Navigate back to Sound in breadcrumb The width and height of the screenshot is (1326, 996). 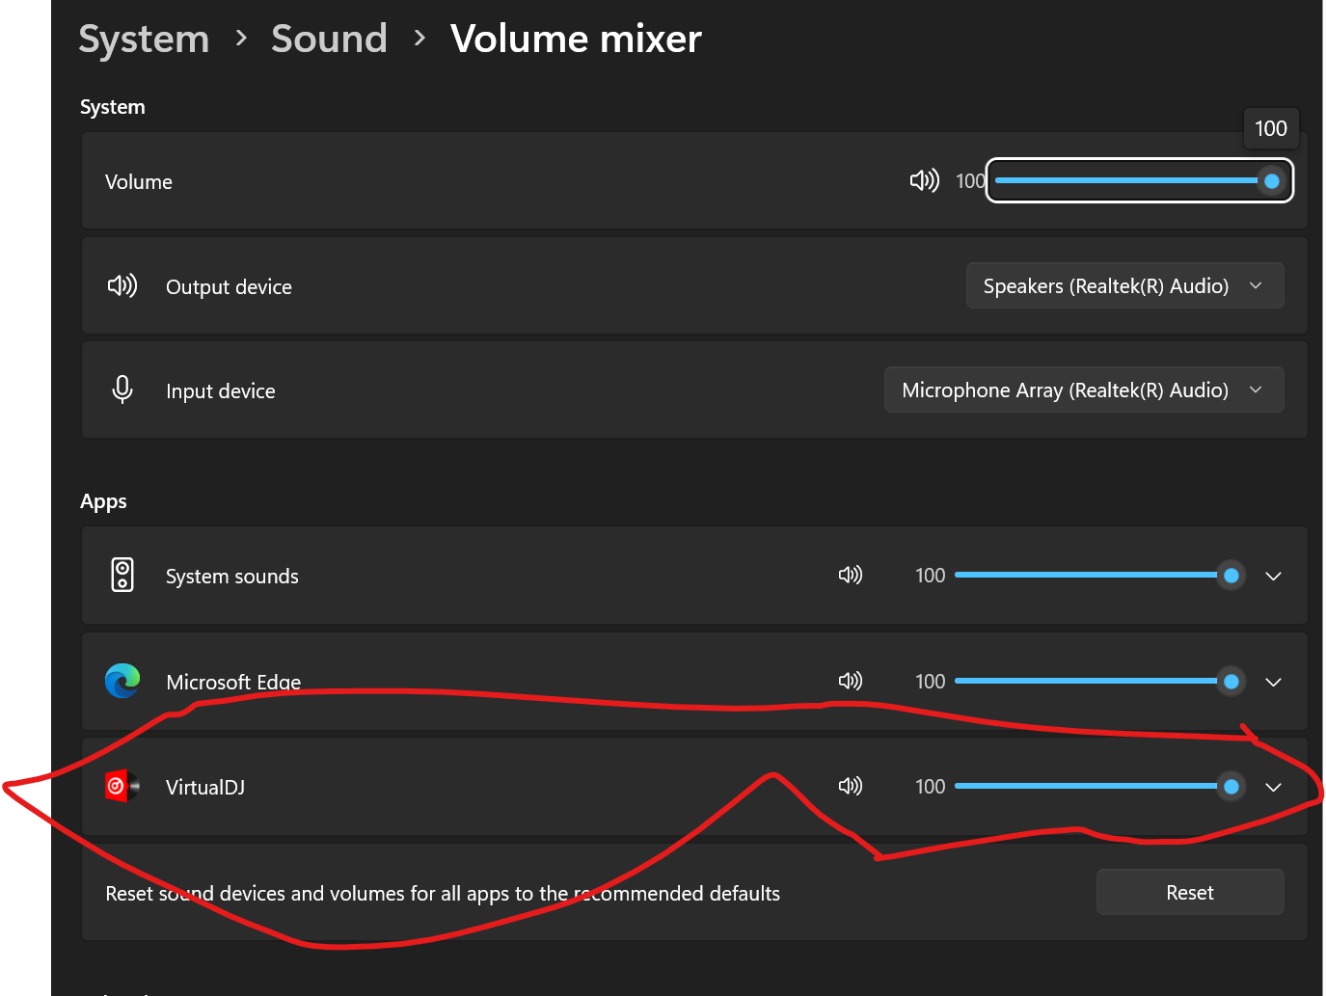pos(329,39)
